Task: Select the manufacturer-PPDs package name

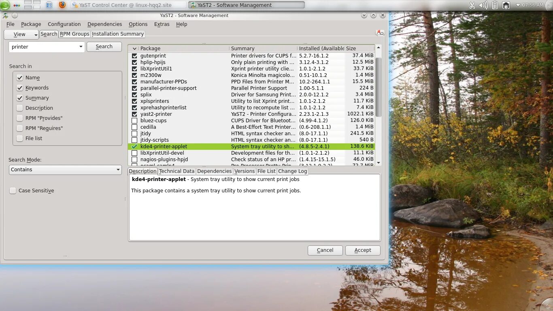Action: [x=164, y=82]
